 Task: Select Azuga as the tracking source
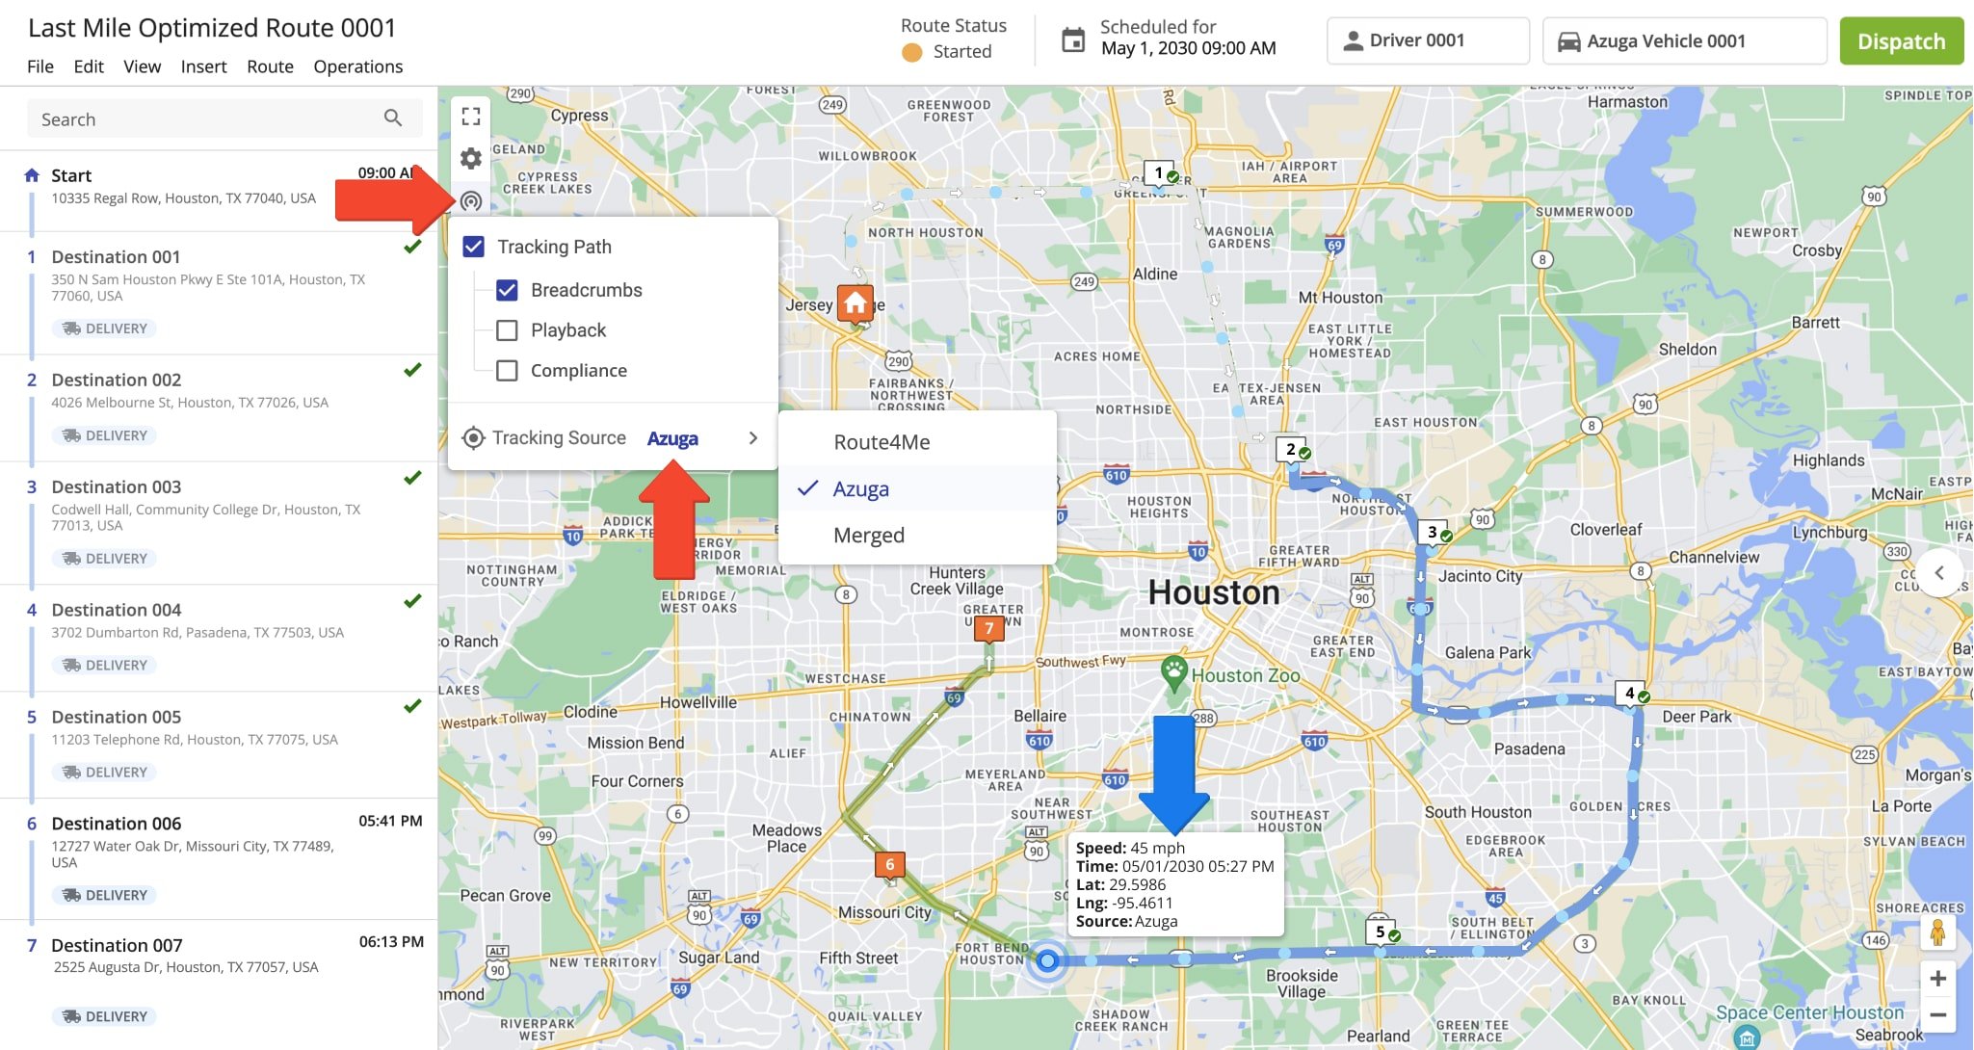click(861, 486)
